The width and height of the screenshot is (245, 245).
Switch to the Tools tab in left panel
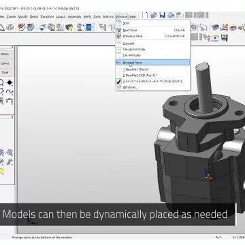point(5,72)
